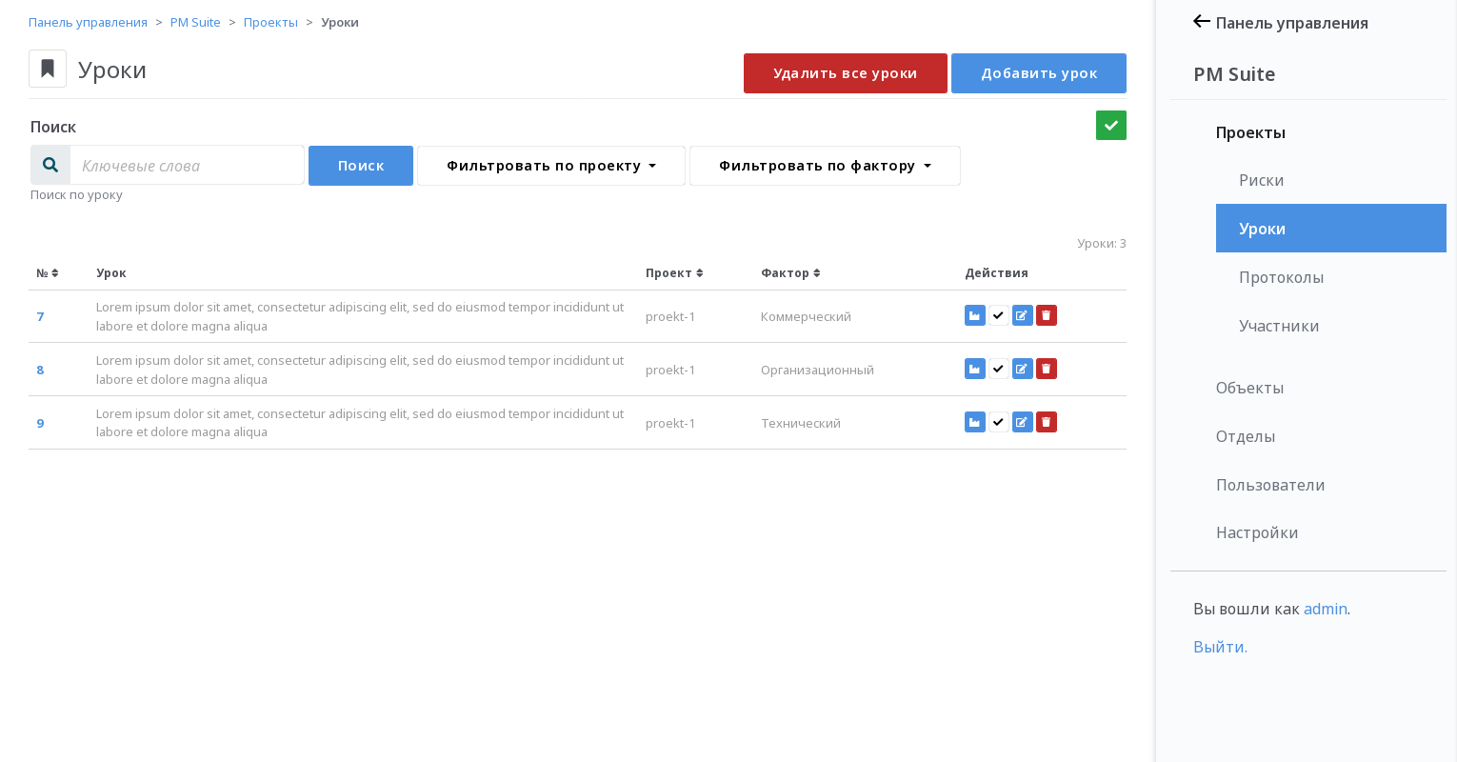Click the Уроки: 3 counter text
1457x762 pixels.
coord(1102,243)
